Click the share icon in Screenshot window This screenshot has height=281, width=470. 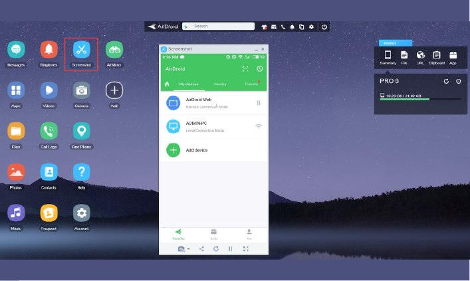[x=201, y=249]
